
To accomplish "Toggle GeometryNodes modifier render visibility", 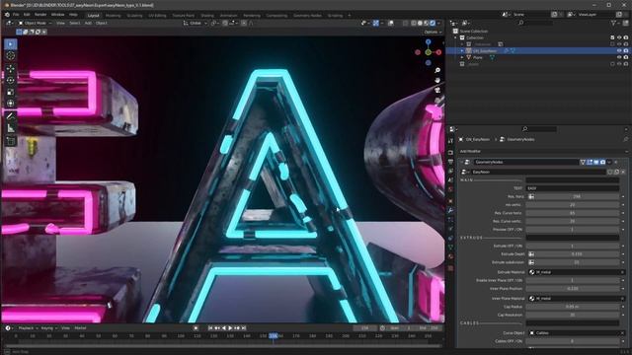I will tap(603, 162).
